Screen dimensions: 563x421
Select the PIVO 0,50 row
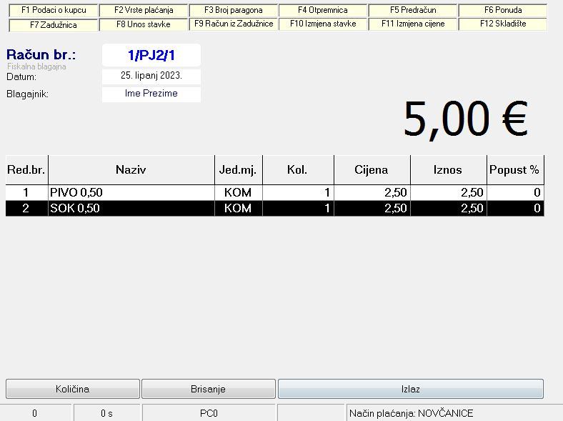point(131,192)
